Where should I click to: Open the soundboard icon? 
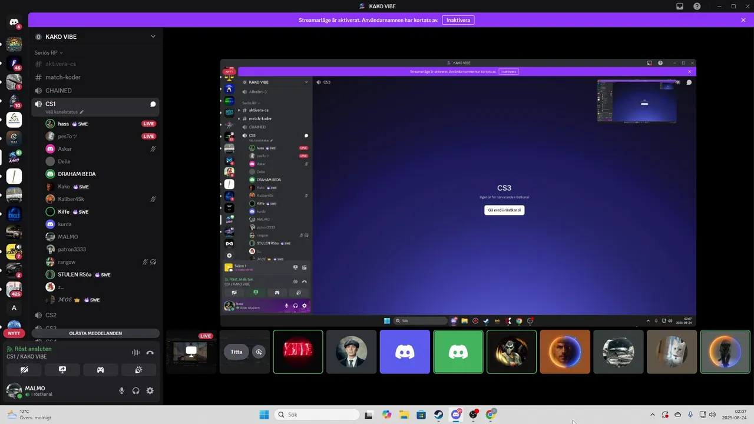(139, 370)
